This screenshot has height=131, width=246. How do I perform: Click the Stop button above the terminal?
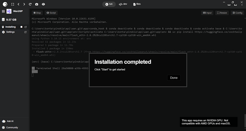[x=37, y=13]
